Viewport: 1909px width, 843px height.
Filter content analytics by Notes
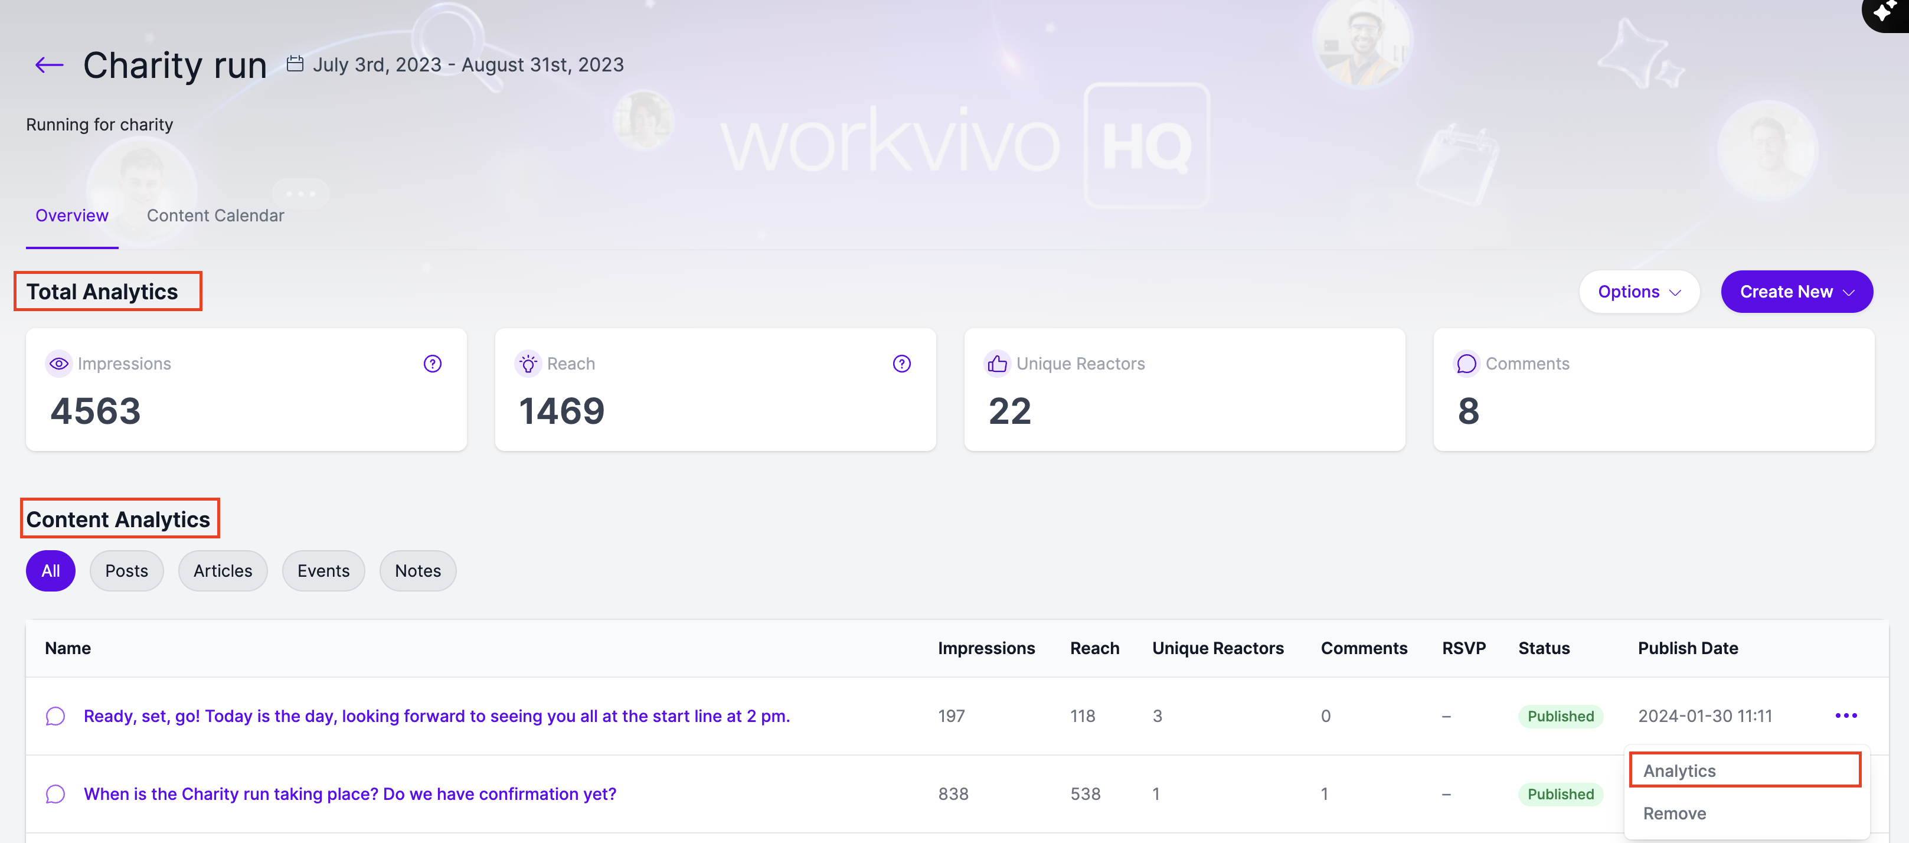(x=418, y=570)
